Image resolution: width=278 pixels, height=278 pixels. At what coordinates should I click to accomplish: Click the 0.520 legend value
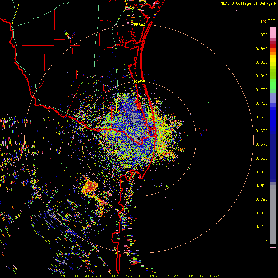(x=262, y=158)
